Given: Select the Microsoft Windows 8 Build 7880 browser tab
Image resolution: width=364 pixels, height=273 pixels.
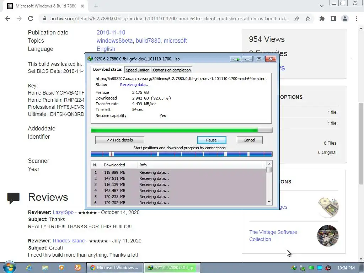Looking at the screenshot, I should pos(46,6).
